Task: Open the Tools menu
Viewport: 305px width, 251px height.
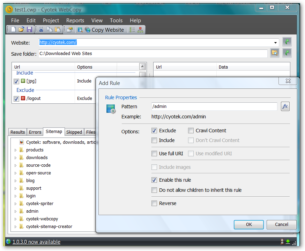Action: click(116, 21)
